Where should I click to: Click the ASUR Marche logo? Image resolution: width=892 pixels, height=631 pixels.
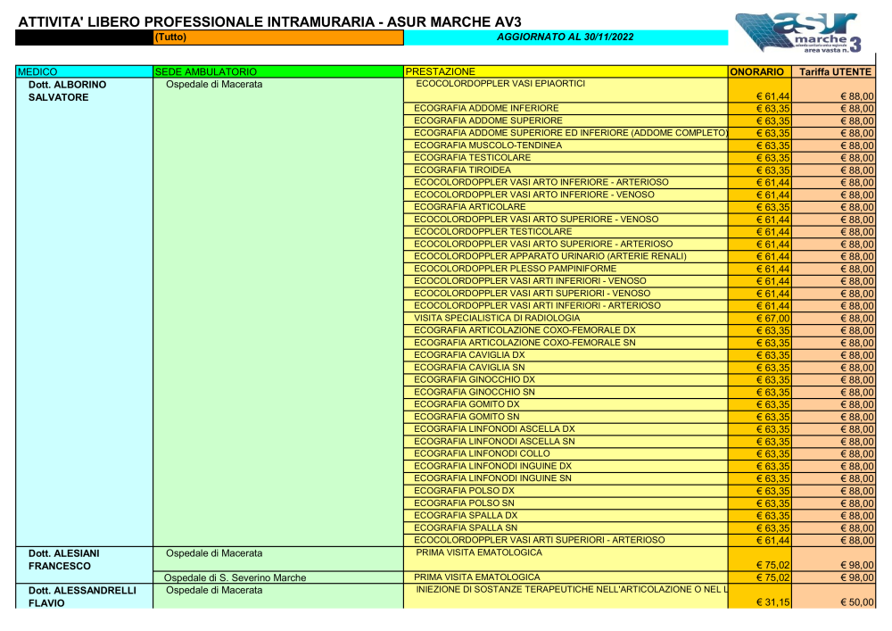click(798, 34)
